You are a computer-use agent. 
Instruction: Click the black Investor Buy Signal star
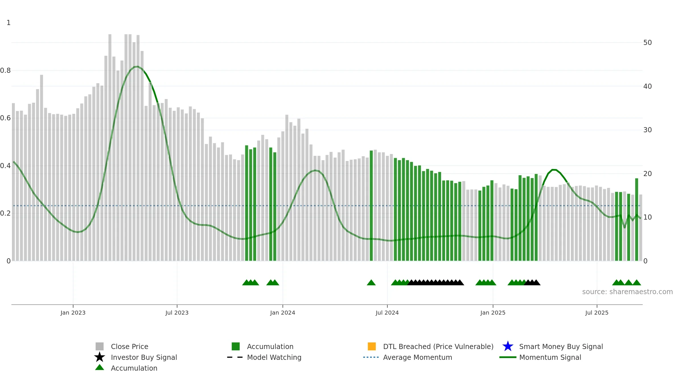tap(100, 357)
